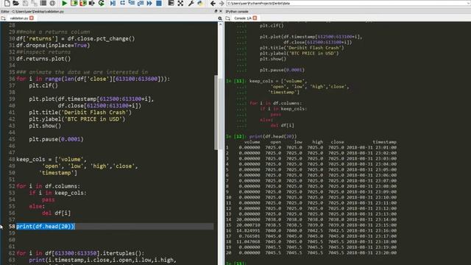The image size is (471, 265).
Task: Click line 30 returns pct_change code
Action: tap(75, 39)
